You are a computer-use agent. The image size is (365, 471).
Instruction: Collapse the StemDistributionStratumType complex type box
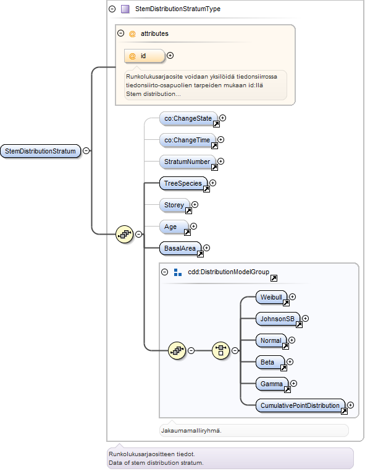tap(112, 9)
